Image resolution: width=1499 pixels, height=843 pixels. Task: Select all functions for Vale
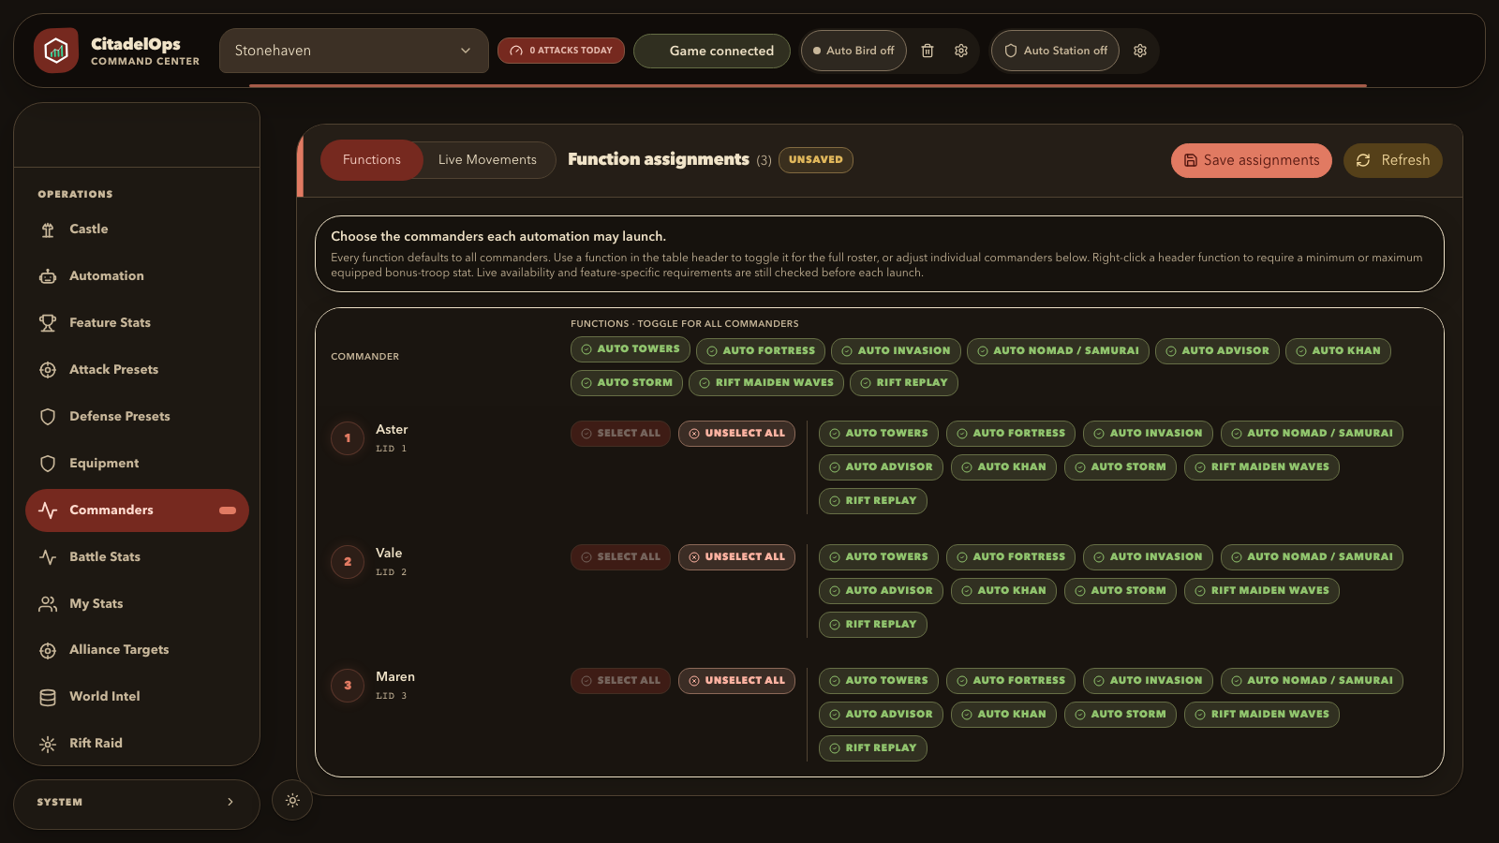pos(620,557)
